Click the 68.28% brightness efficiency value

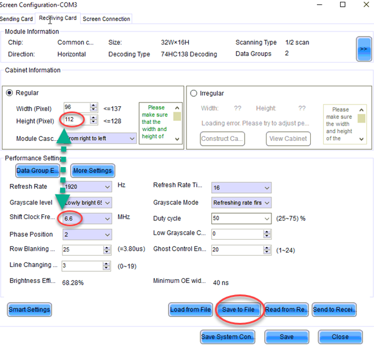73,283
